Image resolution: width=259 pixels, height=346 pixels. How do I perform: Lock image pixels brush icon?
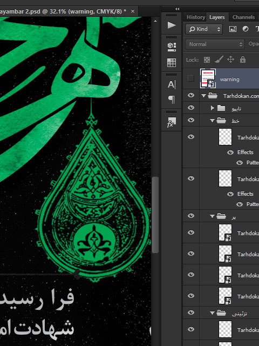(219, 59)
